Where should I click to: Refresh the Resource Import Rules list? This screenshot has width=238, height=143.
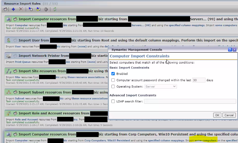(x=55, y=10)
